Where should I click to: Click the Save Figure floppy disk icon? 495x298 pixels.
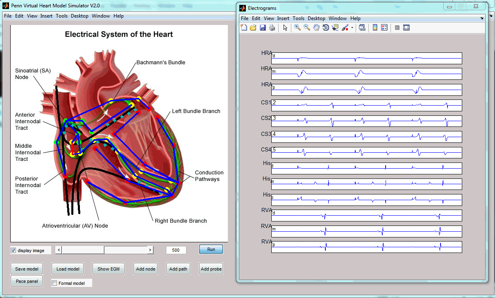tap(262, 28)
